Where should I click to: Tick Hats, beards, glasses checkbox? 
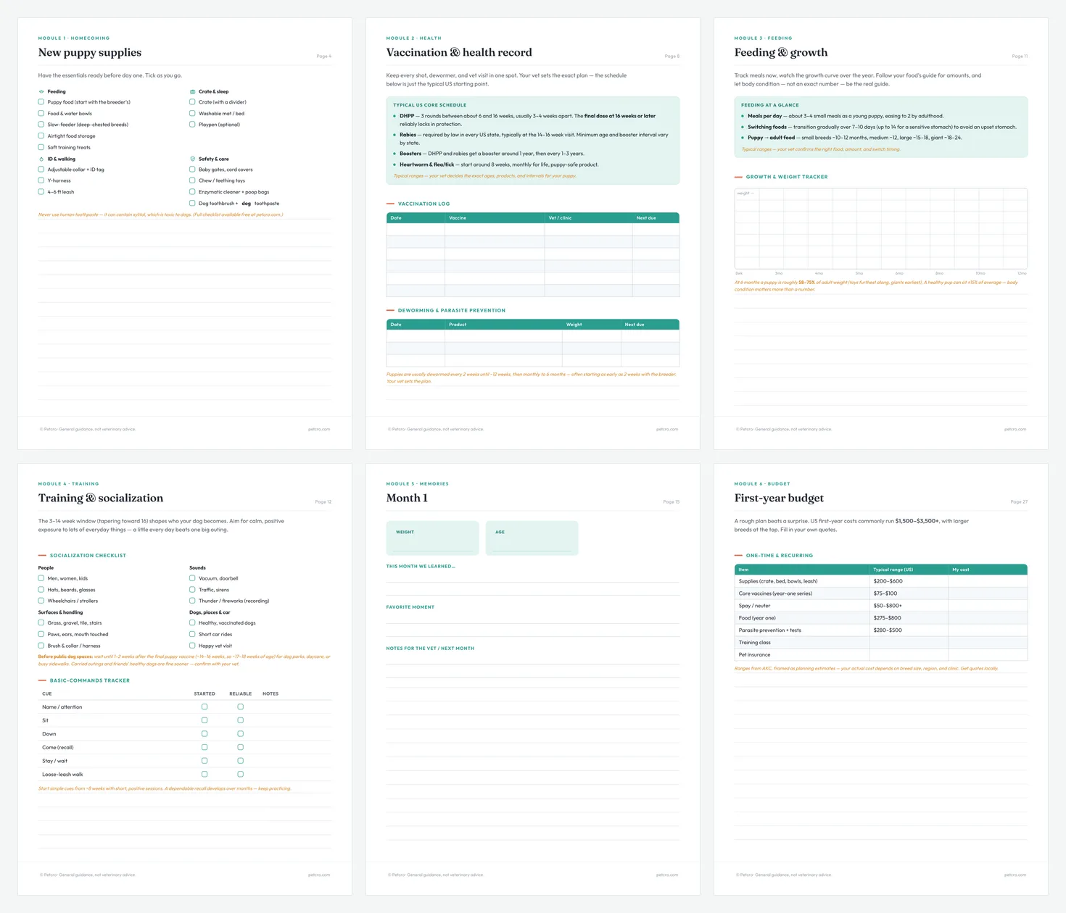(x=41, y=590)
